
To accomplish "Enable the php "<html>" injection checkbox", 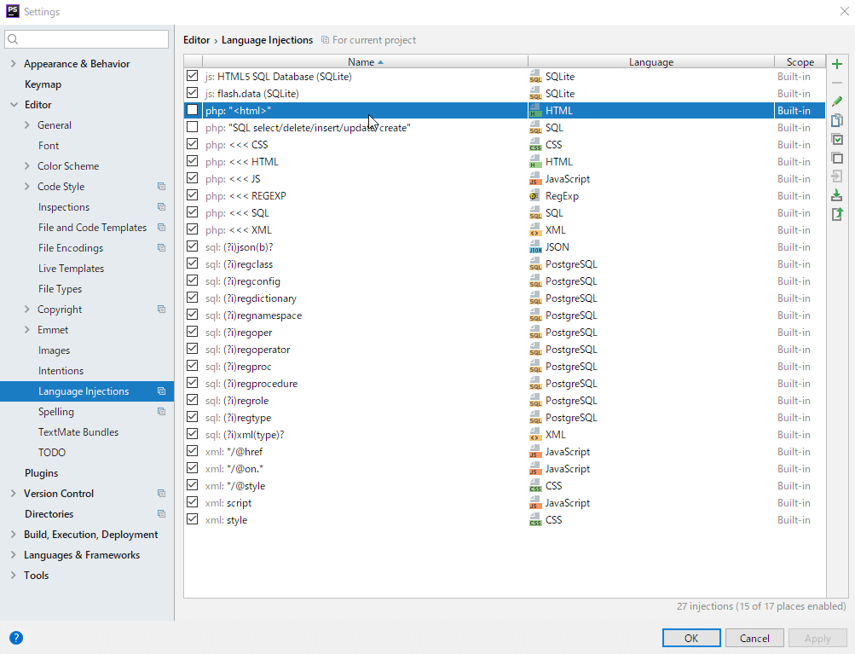I will click(192, 110).
